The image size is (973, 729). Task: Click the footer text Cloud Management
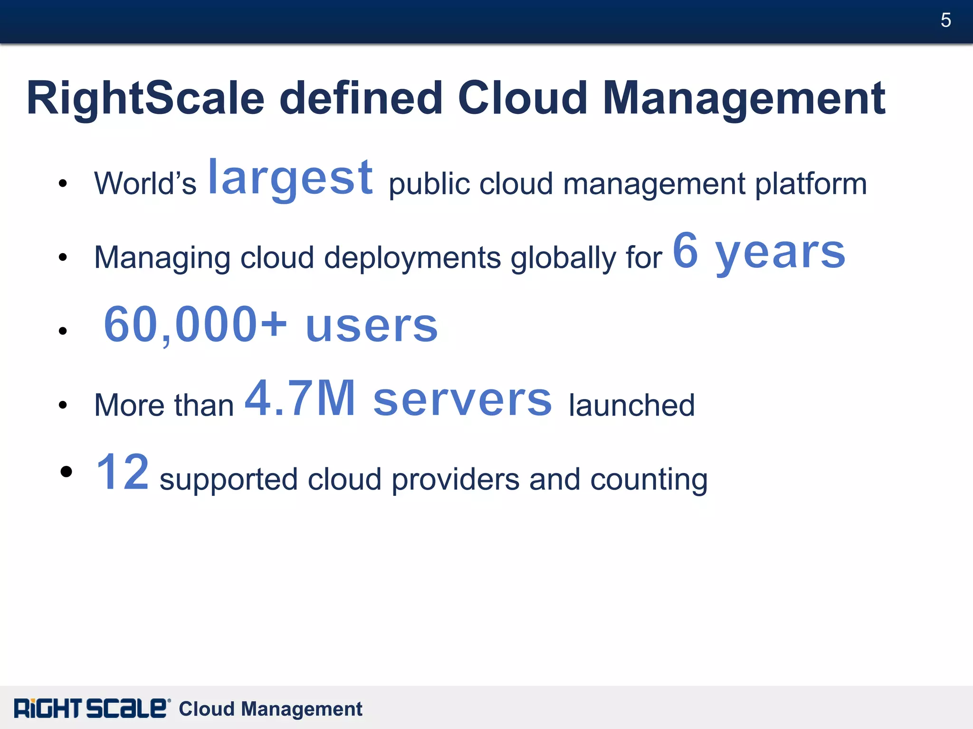270,709
